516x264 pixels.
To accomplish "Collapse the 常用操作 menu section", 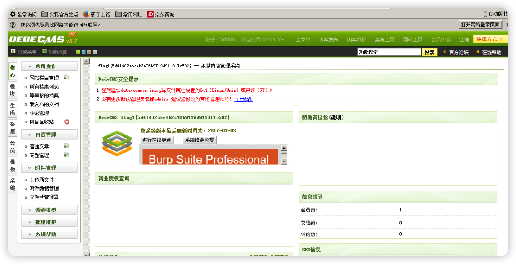I will point(50,66).
